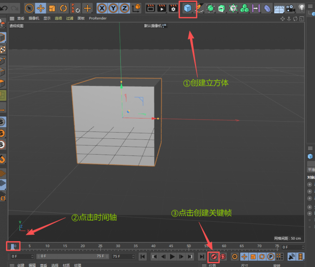This screenshot has height=267, width=315.
Task: Select the Rotate tool
Action: pyautogui.click(x=63, y=8)
